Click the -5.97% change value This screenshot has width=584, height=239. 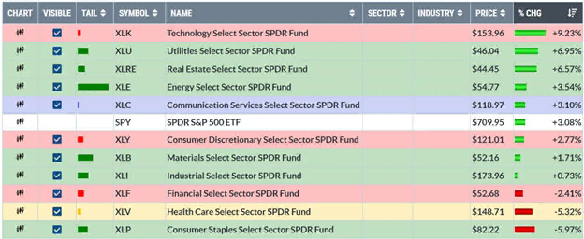568,229
